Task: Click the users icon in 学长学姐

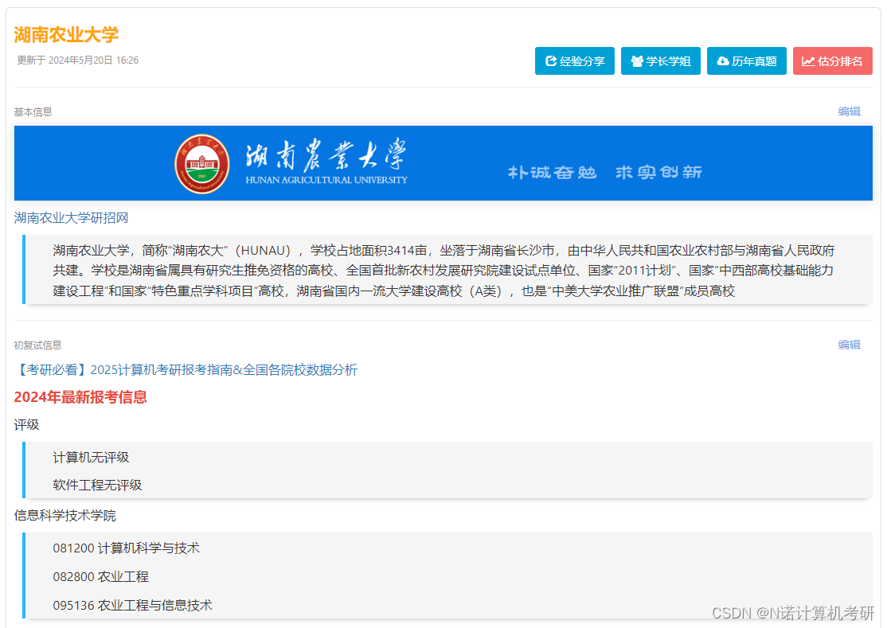Action: (637, 61)
